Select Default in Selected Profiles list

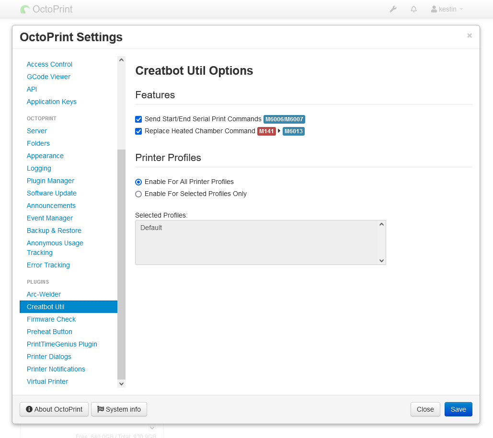(151, 228)
